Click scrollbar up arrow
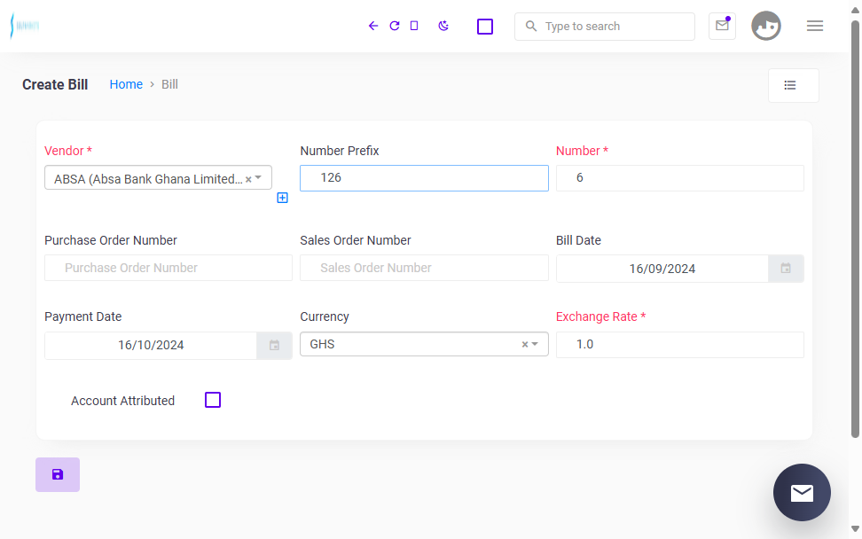This screenshot has height=539, width=862. [x=855, y=10]
